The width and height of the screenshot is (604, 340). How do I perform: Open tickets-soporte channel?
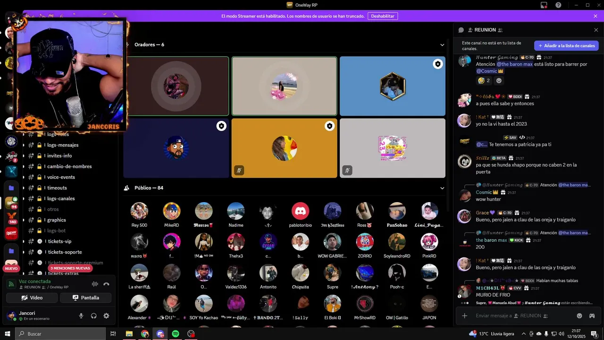(65, 252)
